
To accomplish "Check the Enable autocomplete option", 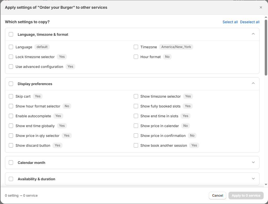I will (x=11, y=116).
